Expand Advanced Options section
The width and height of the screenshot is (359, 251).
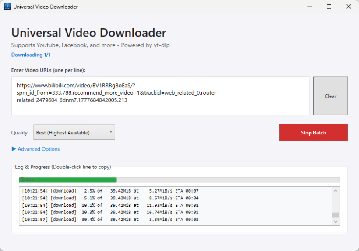(x=36, y=149)
